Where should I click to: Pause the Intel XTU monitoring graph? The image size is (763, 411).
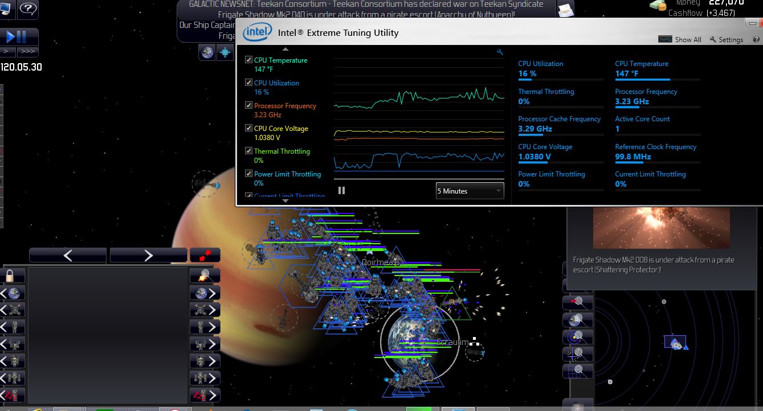click(x=341, y=191)
